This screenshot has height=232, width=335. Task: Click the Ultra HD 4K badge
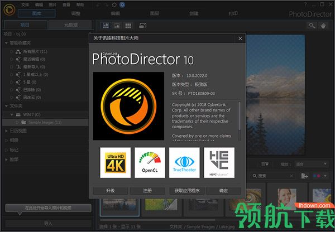[116, 163]
